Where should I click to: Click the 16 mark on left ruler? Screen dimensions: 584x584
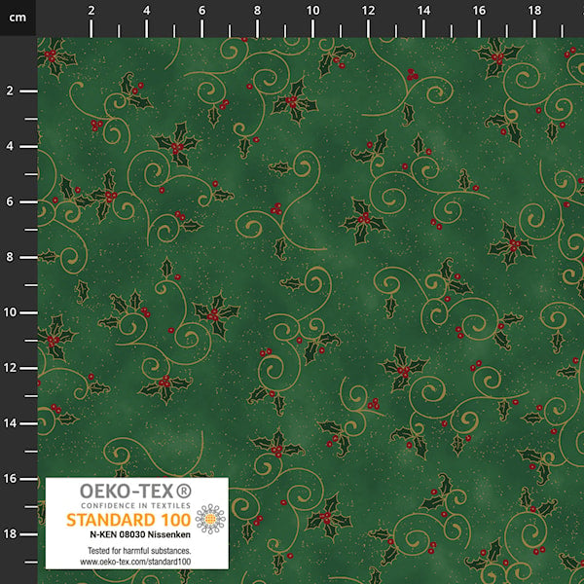(x=10, y=478)
